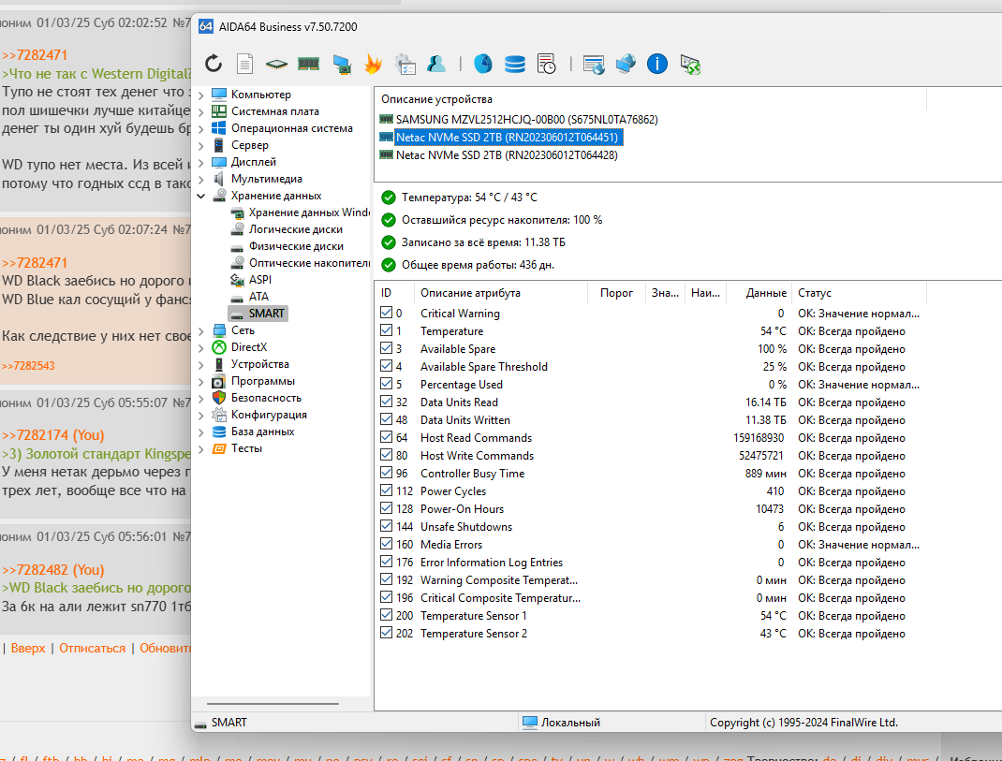The image size is (1002, 761).
Task: Collapse the Хранение данных tree node
Action: pos(201,197)
